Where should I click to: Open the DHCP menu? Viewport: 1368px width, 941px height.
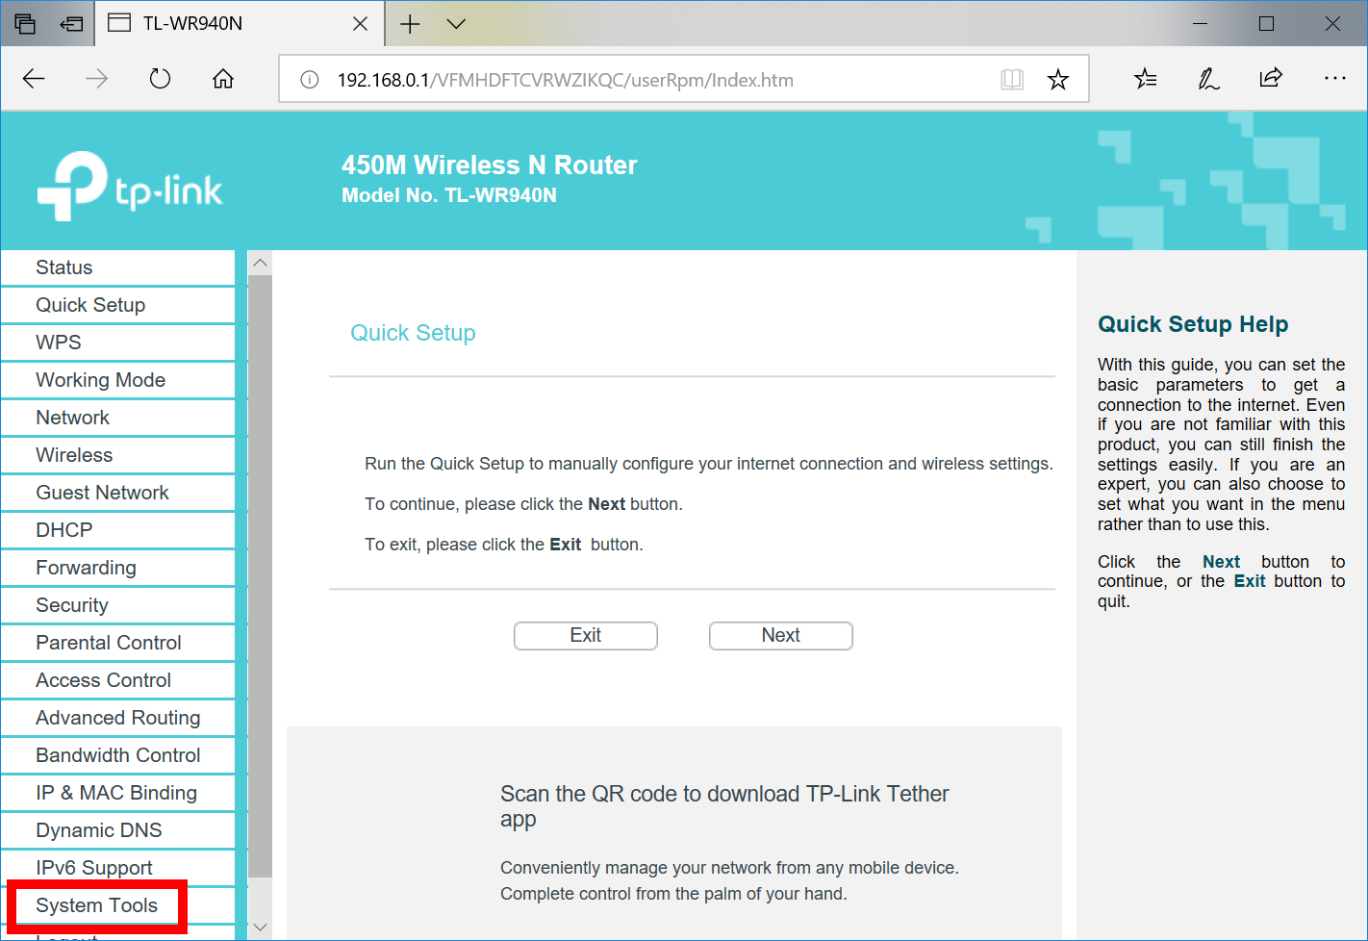tap(117, 530)
